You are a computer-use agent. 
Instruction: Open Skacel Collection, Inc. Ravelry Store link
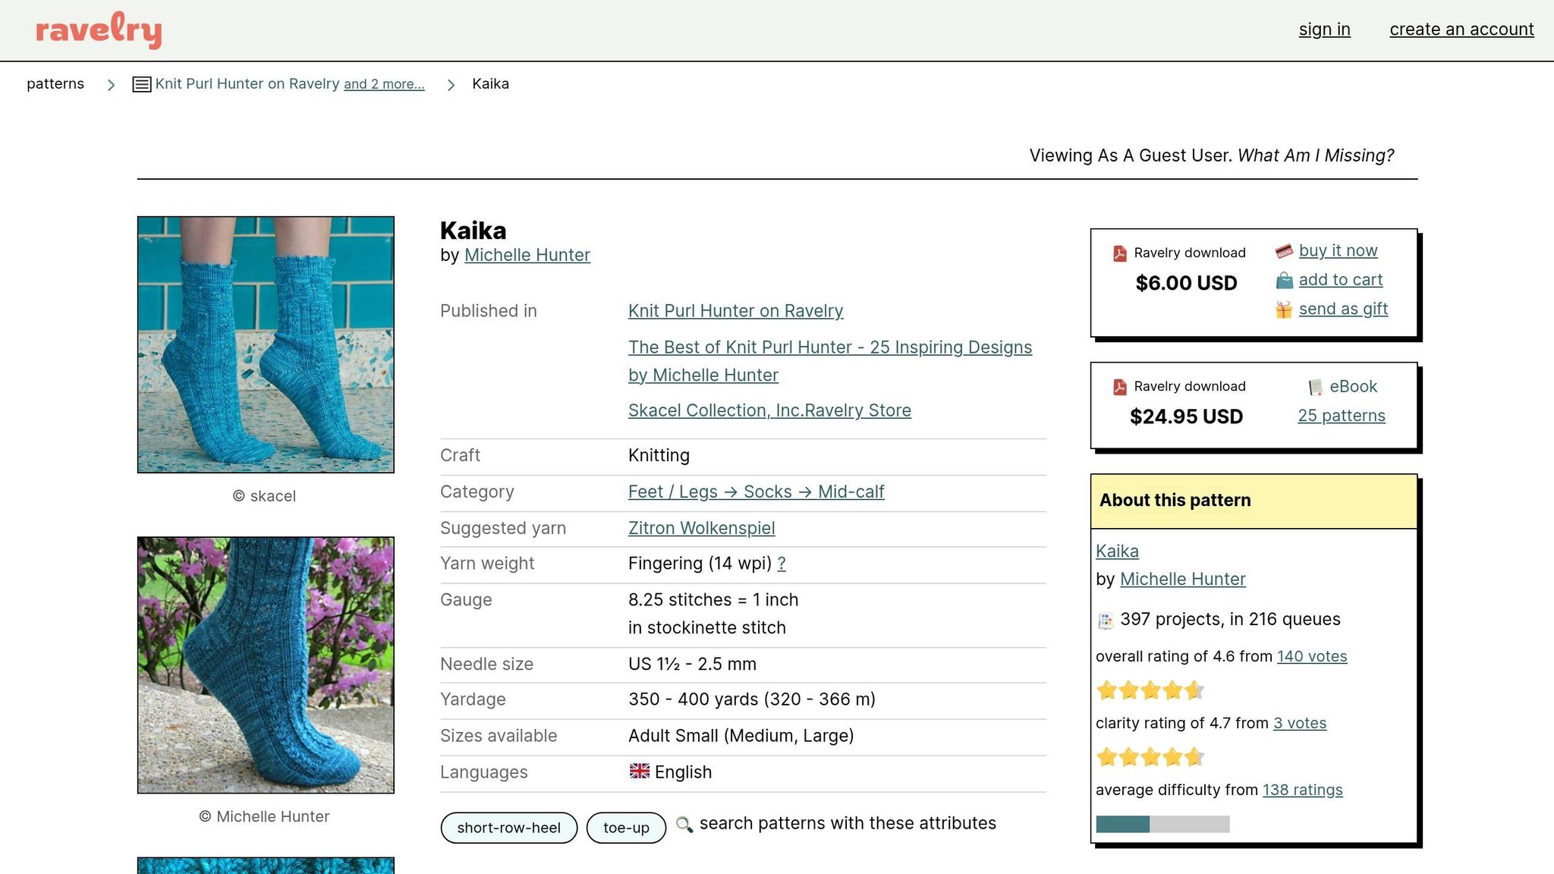click(x=769, y=410)
